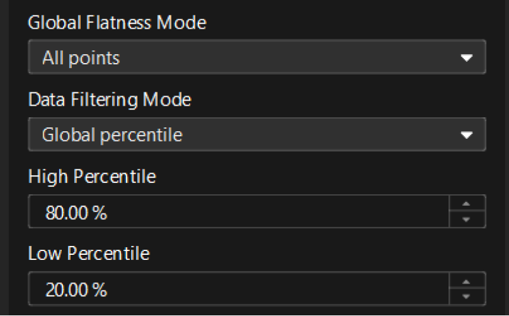The image size is (509, 316).
Task: Click the "80.00 %" High Percentile value
Action: (x=76, y=212)
